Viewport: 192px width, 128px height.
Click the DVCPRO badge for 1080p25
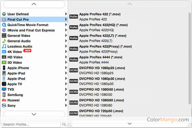click(x=74, y=70)
